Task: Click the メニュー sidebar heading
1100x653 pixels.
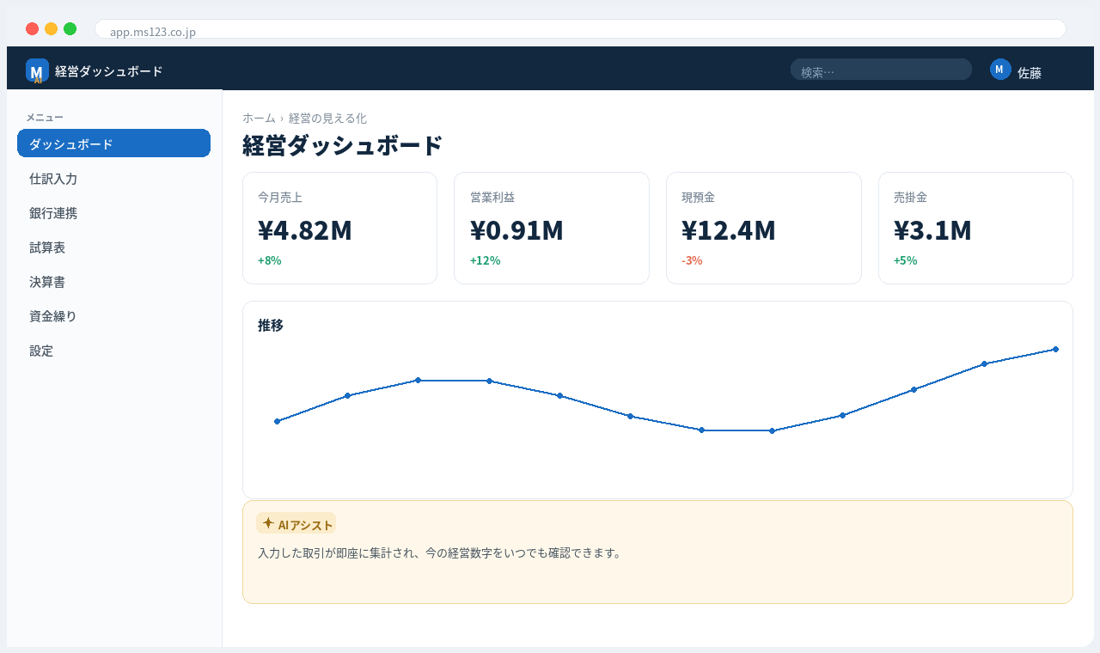Action: [x=45, y=117]
